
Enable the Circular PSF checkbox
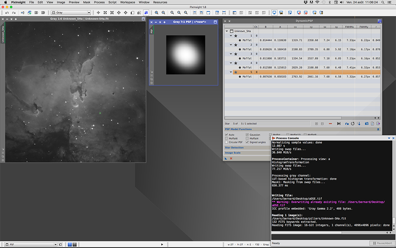coord(226,142)
